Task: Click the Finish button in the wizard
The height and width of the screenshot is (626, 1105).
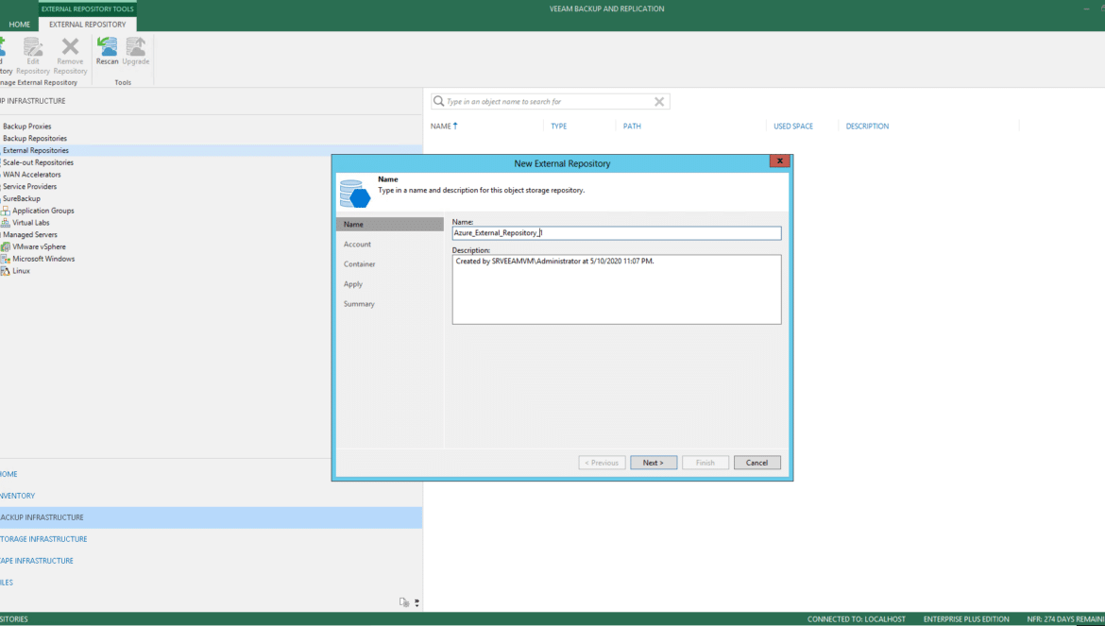Action: point(705,463)
